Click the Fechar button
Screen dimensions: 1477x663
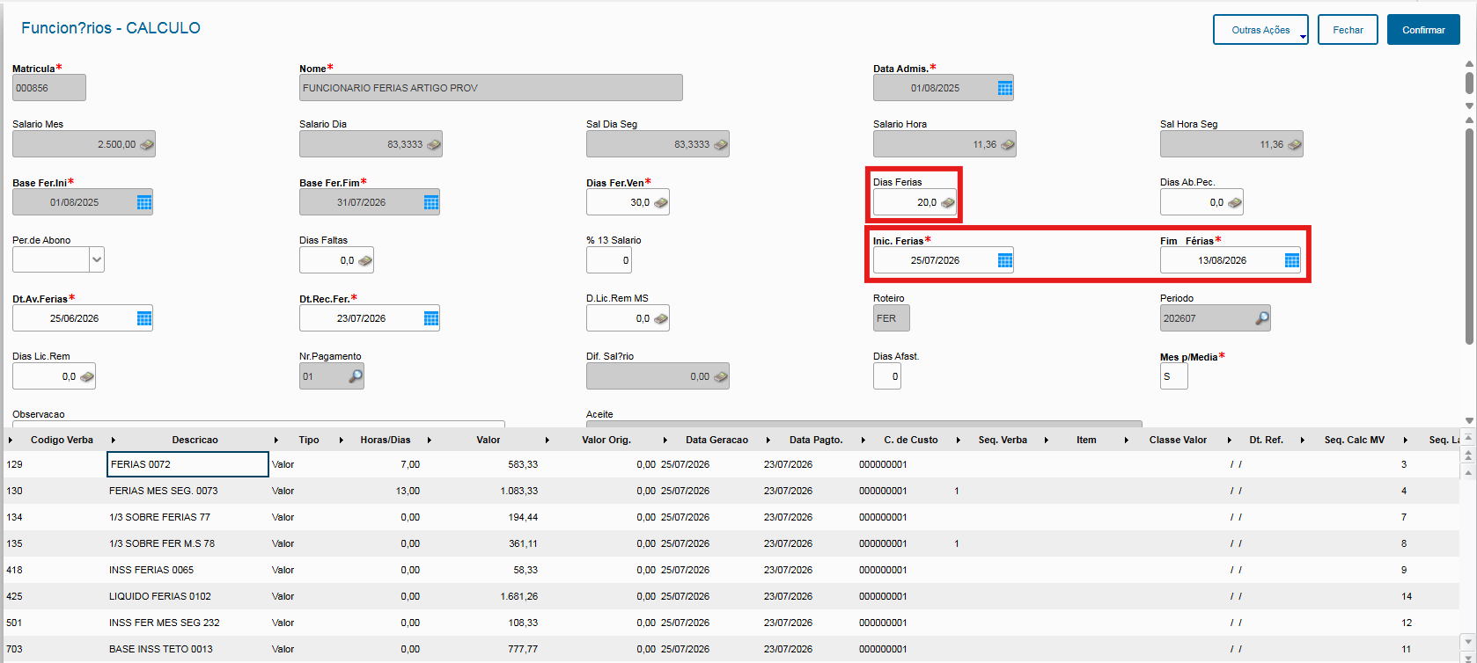(1348, 30)
